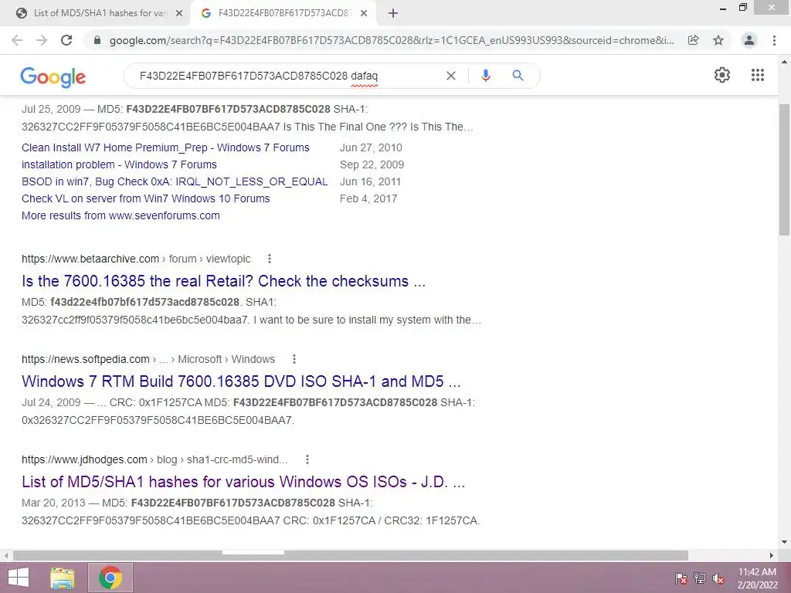Click the https://www.jdhodges.com breadcrumb URL
Viewport: 791px width, 593px height.
pos(84,459)
